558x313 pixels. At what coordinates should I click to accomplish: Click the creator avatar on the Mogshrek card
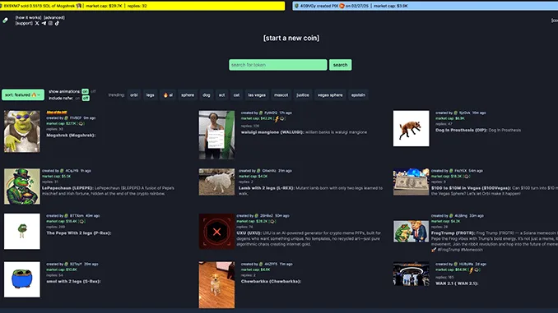tap(66, 118)
